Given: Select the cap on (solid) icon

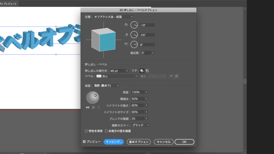Looking at the screenshot, I should click(x=142, y=71).
